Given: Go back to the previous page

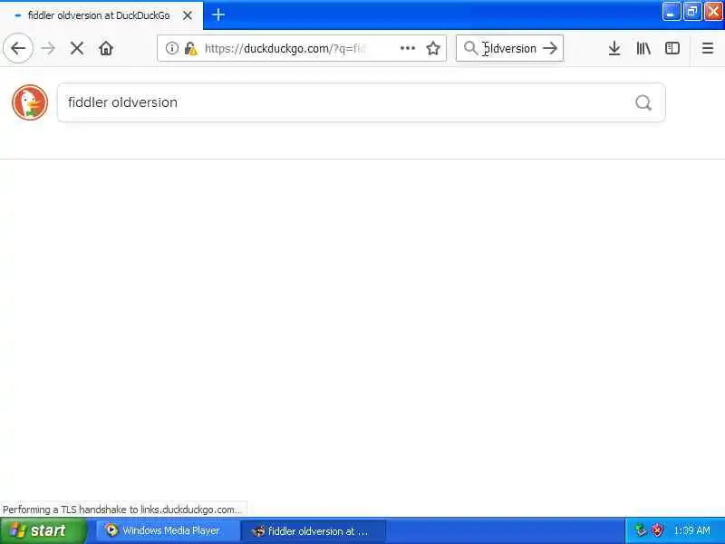Looking at the screenshot, I should point(18,48).
